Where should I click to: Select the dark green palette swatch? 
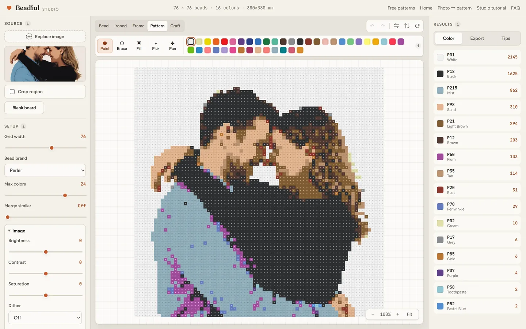pyautogui.click(x=266, y=42)
